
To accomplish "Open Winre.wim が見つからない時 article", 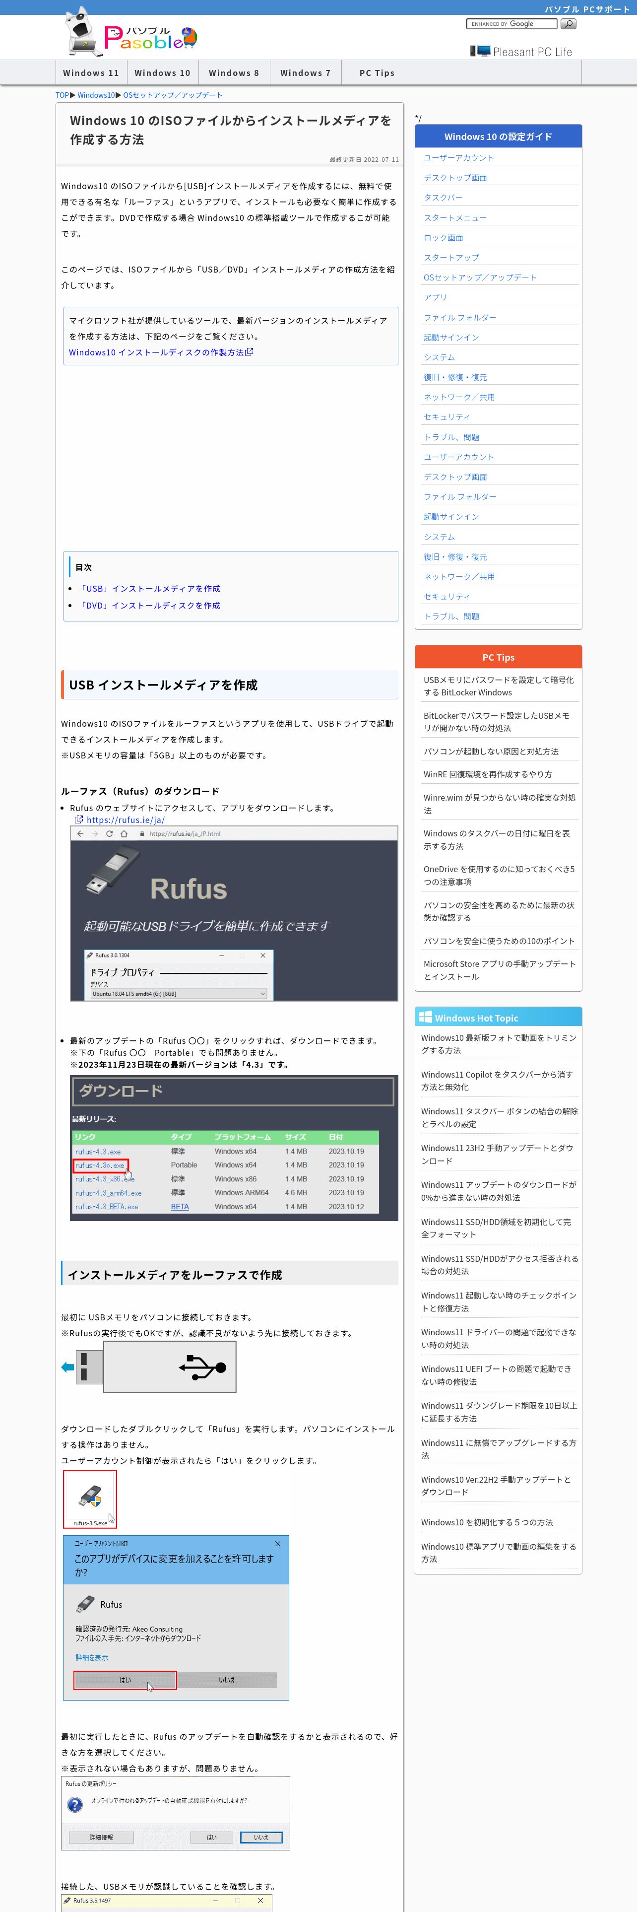I will coord(499,804).
